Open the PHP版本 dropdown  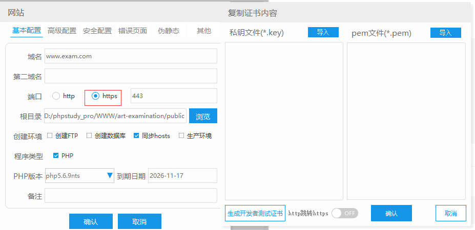click(x=79, y=176)
